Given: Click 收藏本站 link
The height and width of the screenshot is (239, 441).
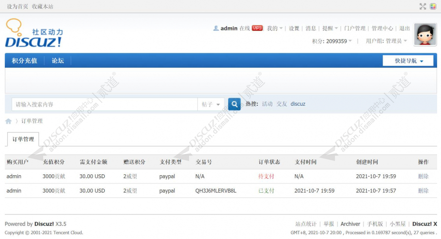Looking at the screenshot, I should pyautogui.click(x=43, y=6).
